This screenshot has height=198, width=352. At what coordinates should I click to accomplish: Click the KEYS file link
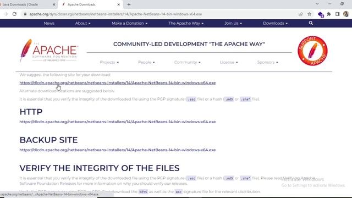[x=143, y=192]
